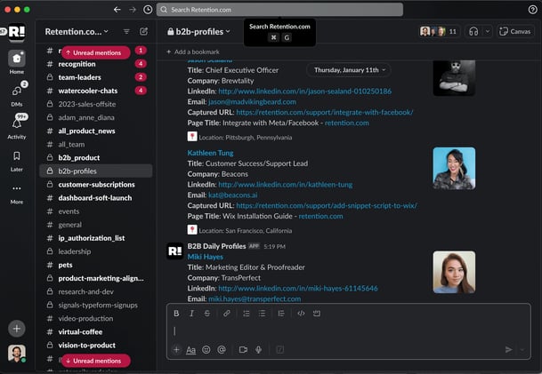Viewport: 542px width, 374px height.
Task: Click the kat@beacons.ai email link
Action: tap(232, 195)
